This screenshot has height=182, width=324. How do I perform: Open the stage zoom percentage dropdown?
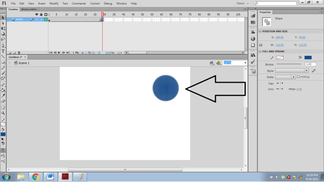tap(245, 63)
